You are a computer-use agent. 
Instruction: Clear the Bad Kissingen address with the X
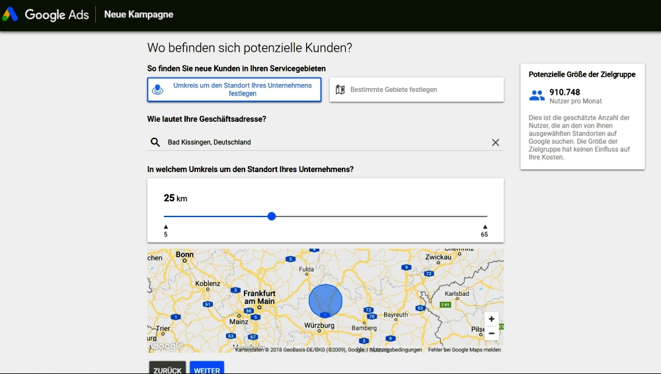495,142
